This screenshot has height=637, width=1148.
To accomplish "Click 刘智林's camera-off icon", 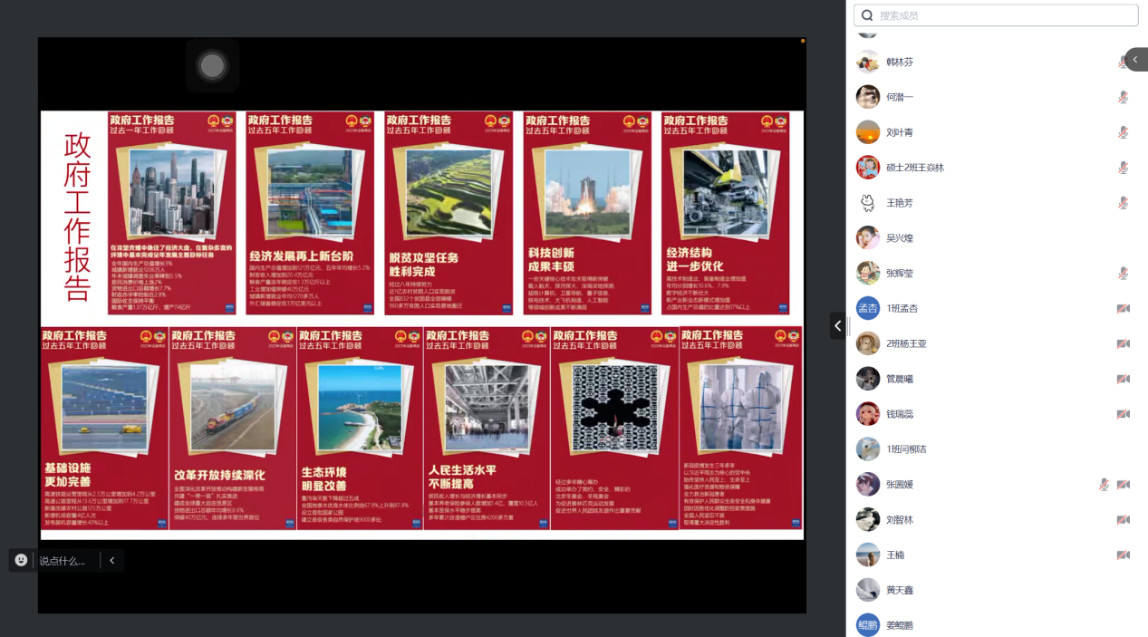I will pyautogui.click(x=1123, y=519).
